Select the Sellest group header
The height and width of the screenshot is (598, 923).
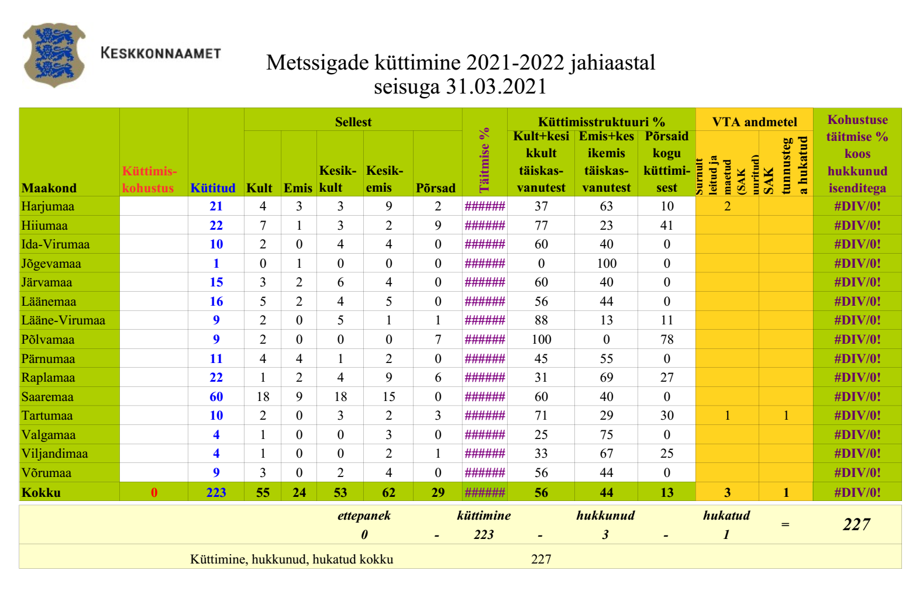pyautogui.click(x=353, y=122)
